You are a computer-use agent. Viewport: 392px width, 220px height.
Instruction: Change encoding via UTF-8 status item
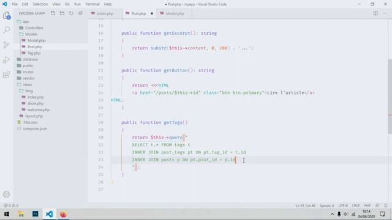tap(343, 205)
